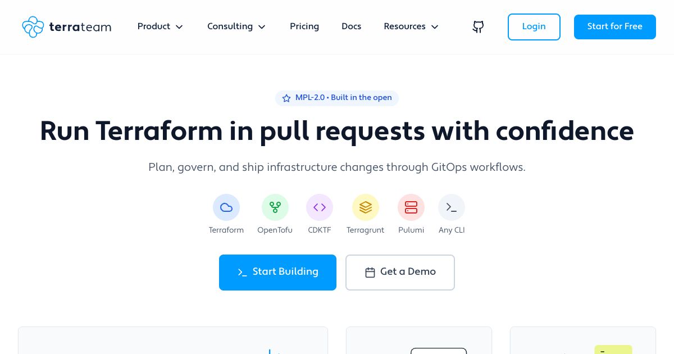
Task: Select the CDKTF code brackets icon
Action: pos(320,207)
